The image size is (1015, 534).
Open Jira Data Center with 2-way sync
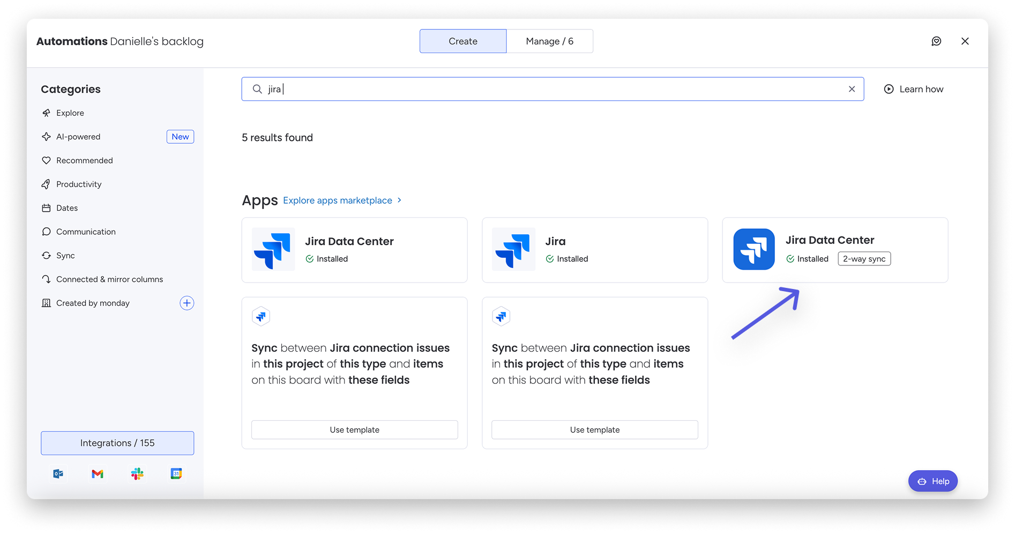[834, 250]
